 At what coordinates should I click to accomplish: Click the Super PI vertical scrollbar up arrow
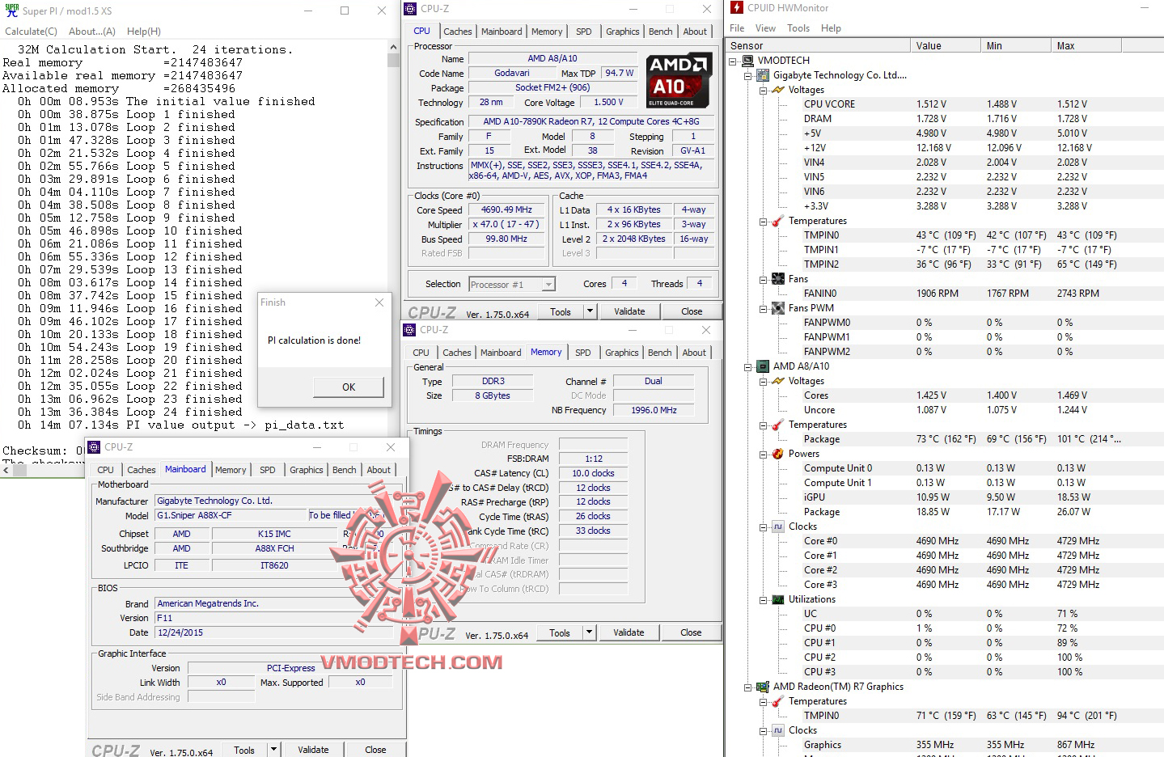pos(394,48)
